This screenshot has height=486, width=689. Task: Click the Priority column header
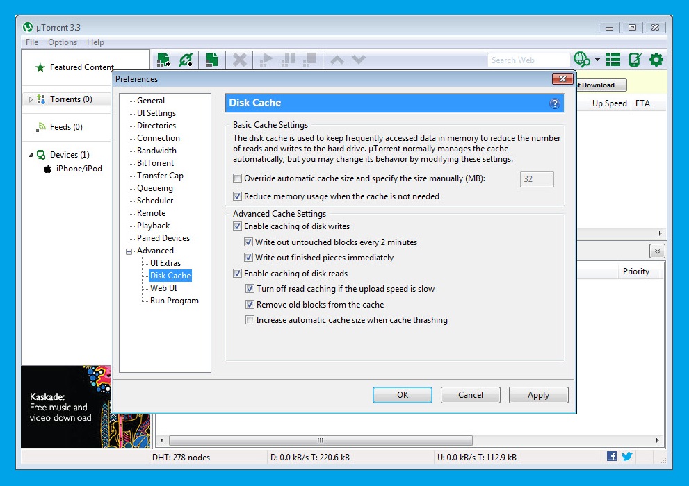636,271
